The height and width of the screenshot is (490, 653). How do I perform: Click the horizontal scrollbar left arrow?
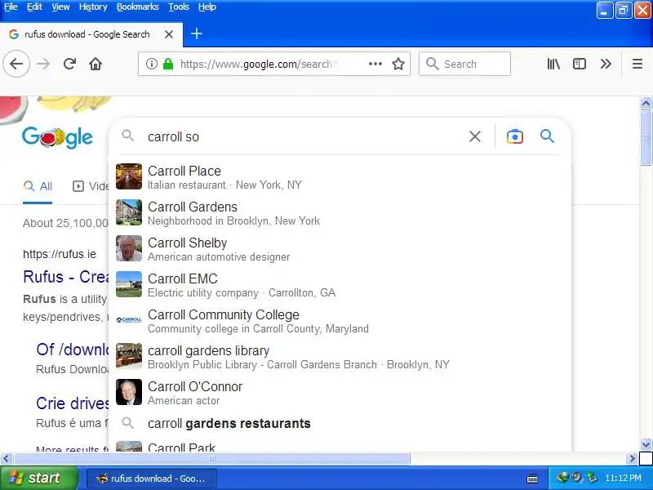[x=6, y=459]
